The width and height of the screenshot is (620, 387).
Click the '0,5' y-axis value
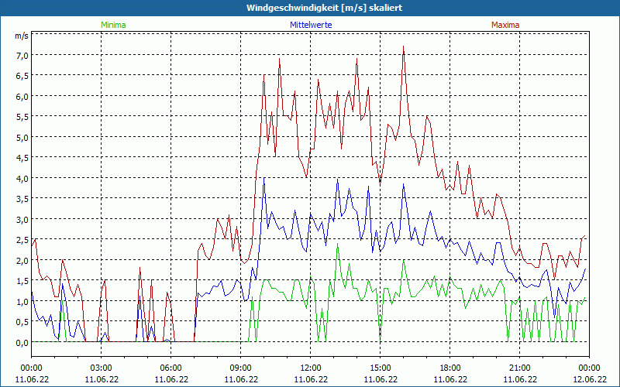[22, 323]
